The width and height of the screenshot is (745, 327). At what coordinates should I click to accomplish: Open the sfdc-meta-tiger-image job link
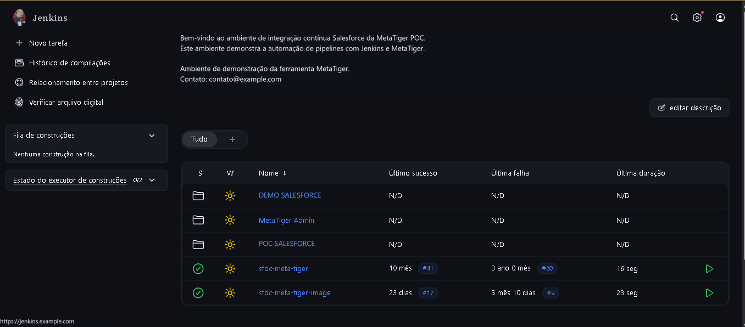pyautogui.click(x=294, y=293)
